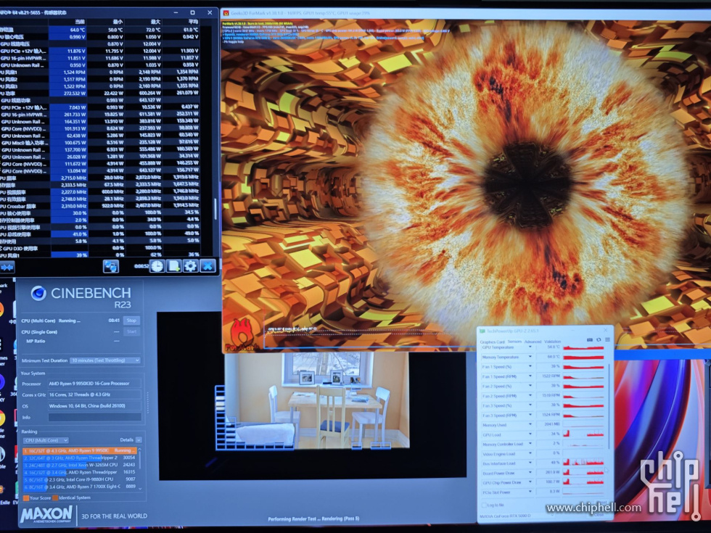Click GPU-Z screenshot camera icon
711x533 pixels.
coord(589,339)
